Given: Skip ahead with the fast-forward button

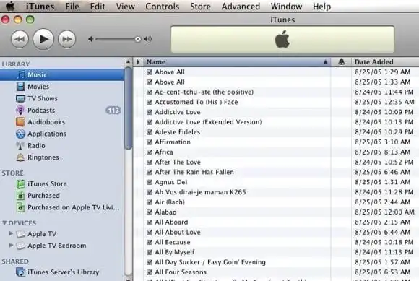Looking at the screenshot, I should (x=66, y=39).
